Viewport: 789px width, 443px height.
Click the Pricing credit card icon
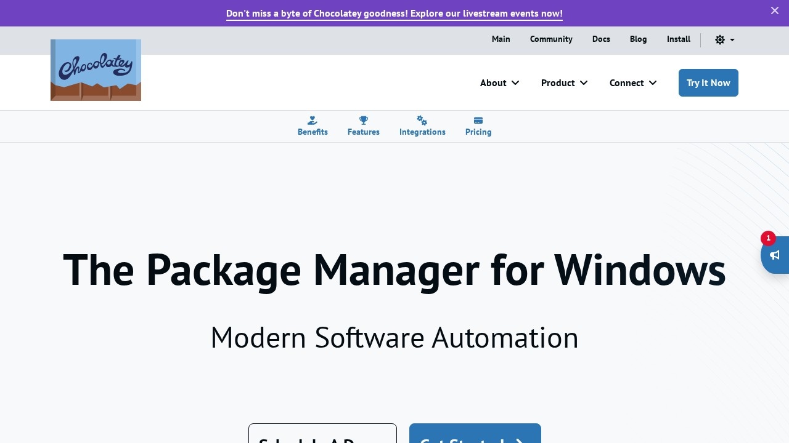pyautogui.click(x=478, y=121)
